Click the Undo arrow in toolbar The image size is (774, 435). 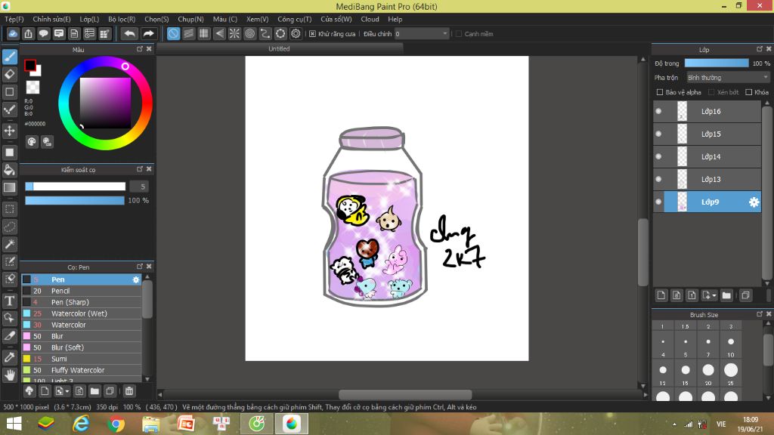pyautogui.click(x=129, y=33)
